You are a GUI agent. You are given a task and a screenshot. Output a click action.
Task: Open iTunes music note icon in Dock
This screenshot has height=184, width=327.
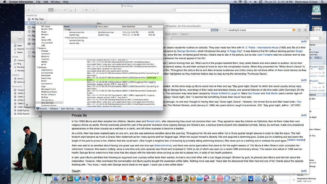97,178
